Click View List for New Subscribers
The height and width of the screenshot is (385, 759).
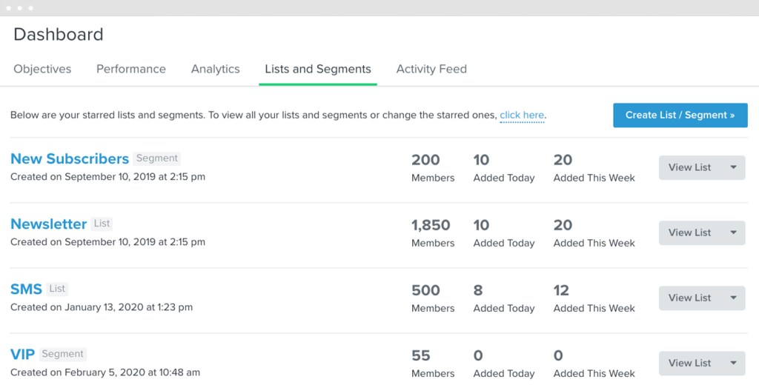pyautogui.click(x=689, y=167)
